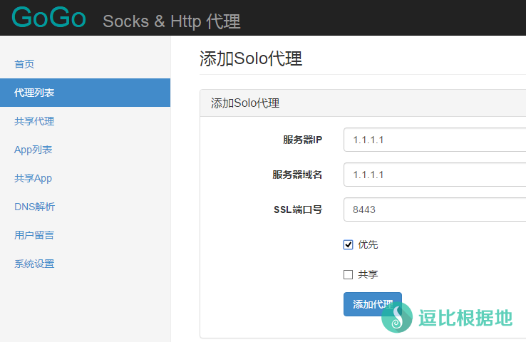Image resolution: width=526 pixels, height=342 pixels.
Task: Enable the 共享 checkbox
Action: (x=349, y=274)
